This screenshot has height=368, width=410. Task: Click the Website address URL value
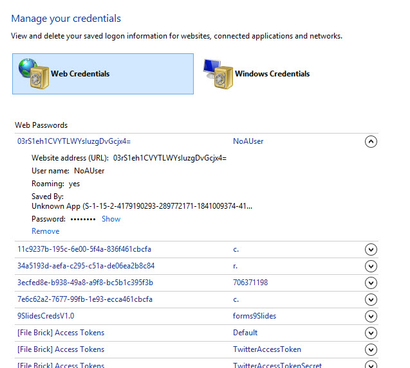[170, 158]
